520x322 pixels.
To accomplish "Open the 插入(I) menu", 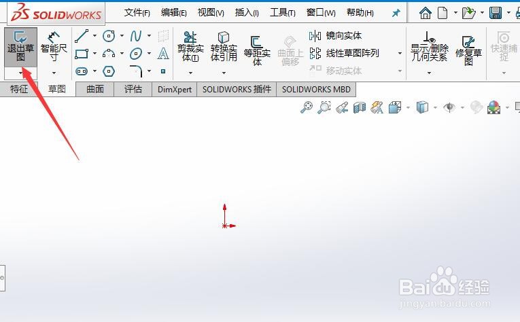I will click(x=247, y=13).
